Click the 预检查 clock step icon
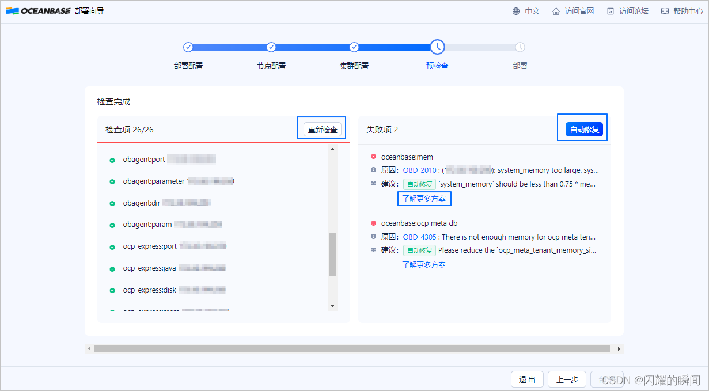This screenshot has height=391, width=709. pyautogui.click(x=437, y=47)
